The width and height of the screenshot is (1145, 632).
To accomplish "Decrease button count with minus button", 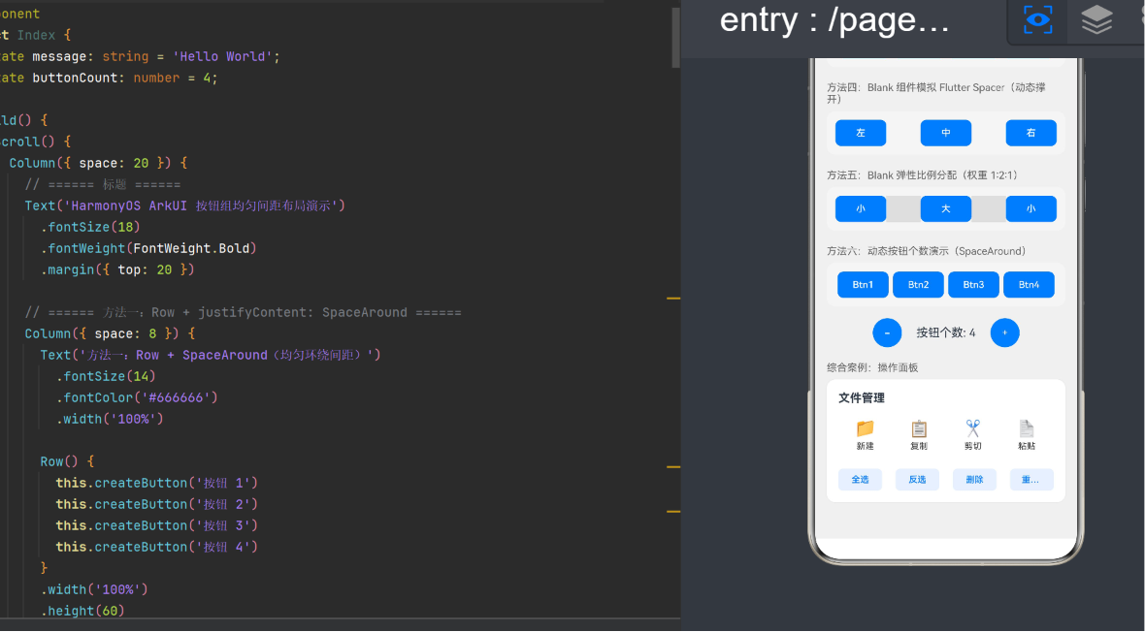I will [887, 332].
